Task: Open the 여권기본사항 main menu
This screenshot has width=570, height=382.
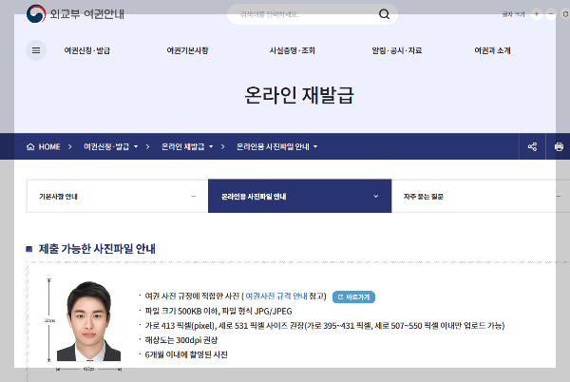Action: [x=187, y=50]
